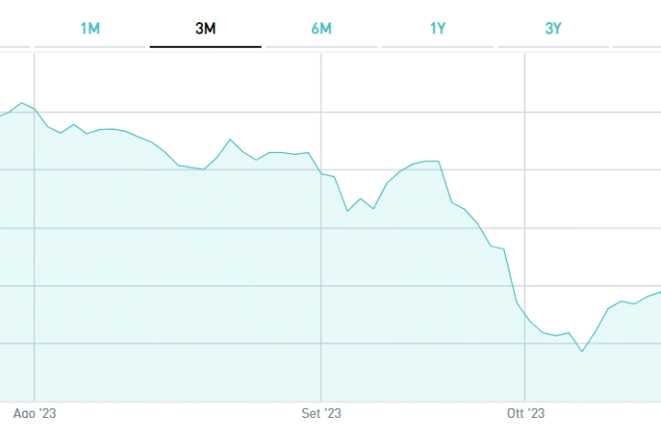Click the chart's highest peak before August
The height and width of the screenshot is (440, 661).
click(22, 103)
